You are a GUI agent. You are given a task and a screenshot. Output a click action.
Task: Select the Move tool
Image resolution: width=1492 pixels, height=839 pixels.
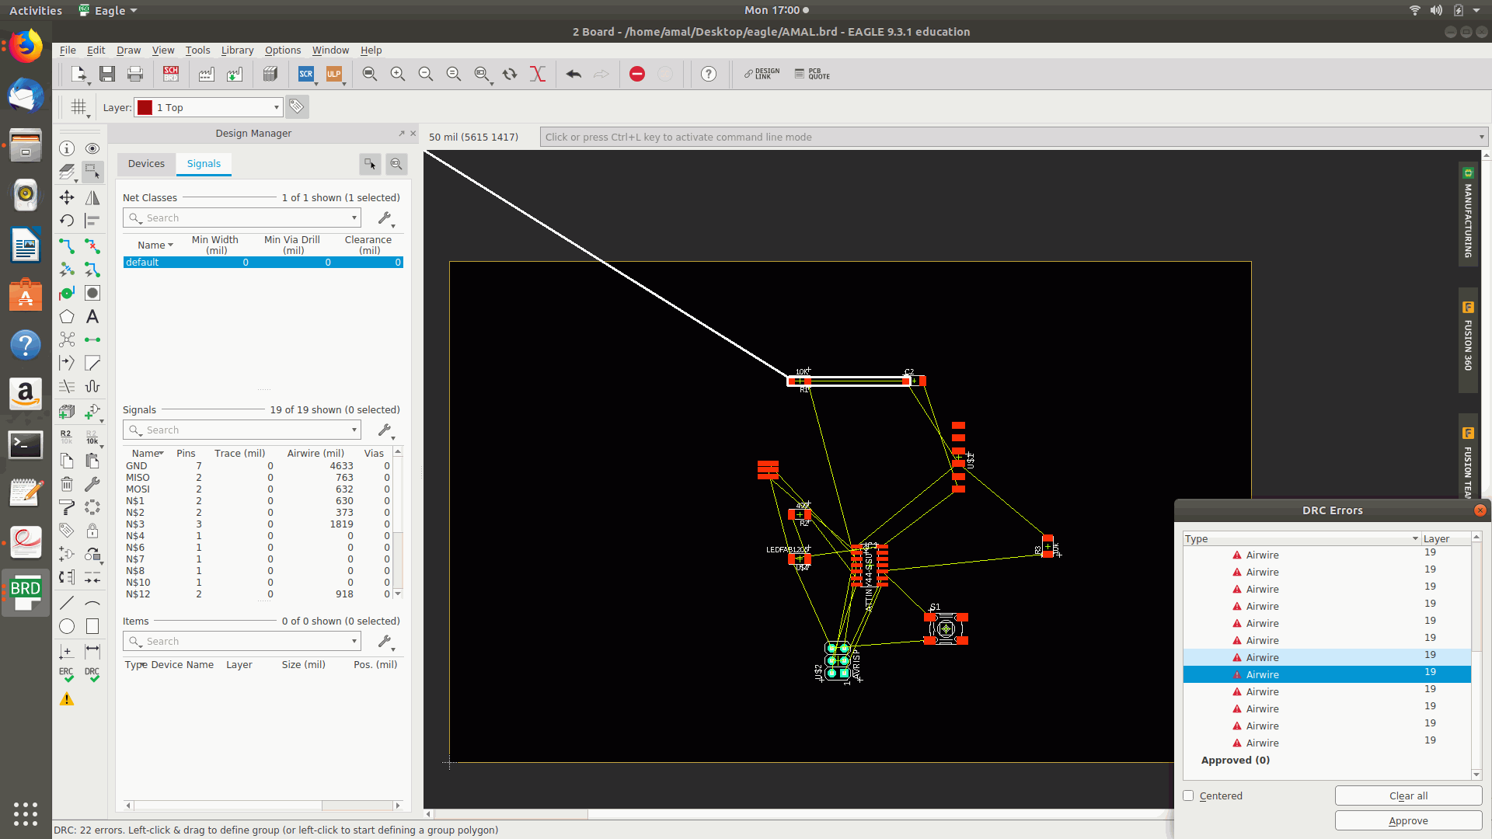pos(67,197)
